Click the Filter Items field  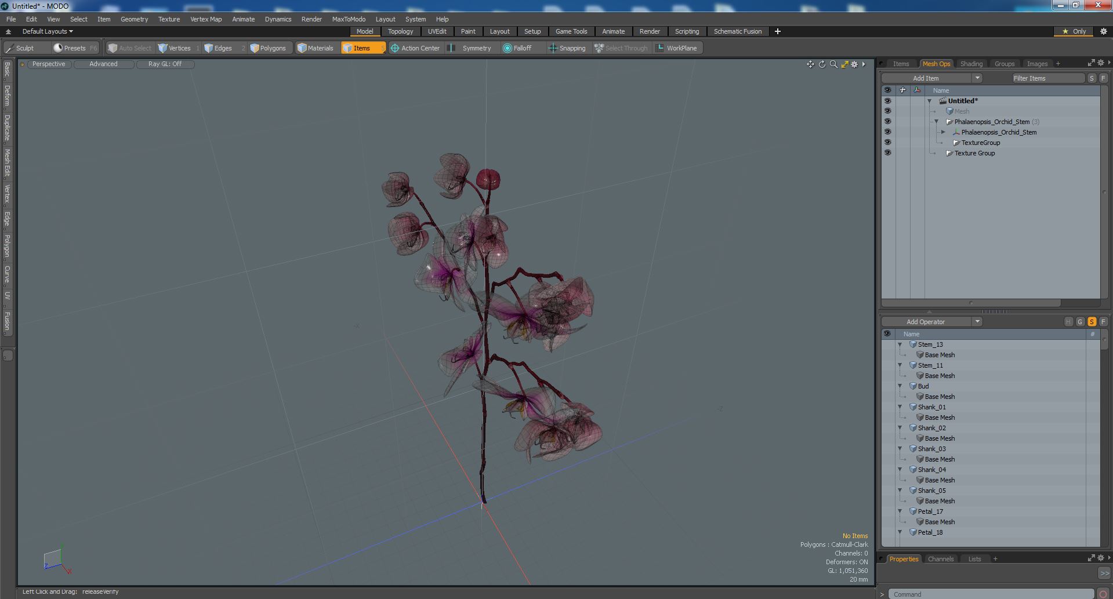(x=1048, y=78)
